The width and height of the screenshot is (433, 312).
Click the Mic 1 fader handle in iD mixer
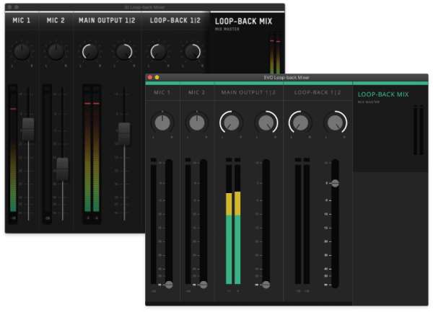click(x=28, y=129)
